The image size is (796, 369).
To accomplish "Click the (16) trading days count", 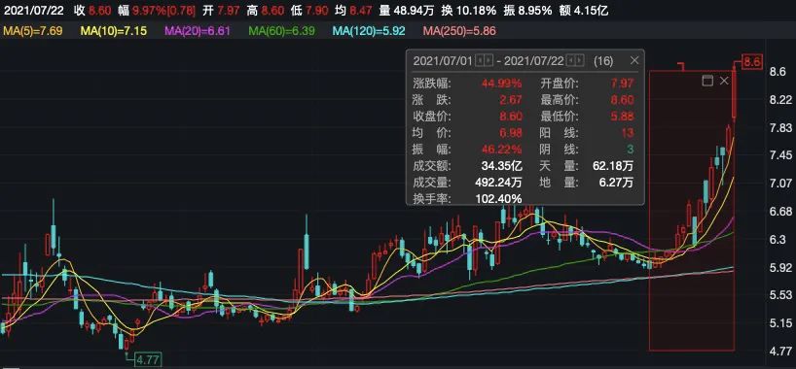I will click(x=603, y=61).
